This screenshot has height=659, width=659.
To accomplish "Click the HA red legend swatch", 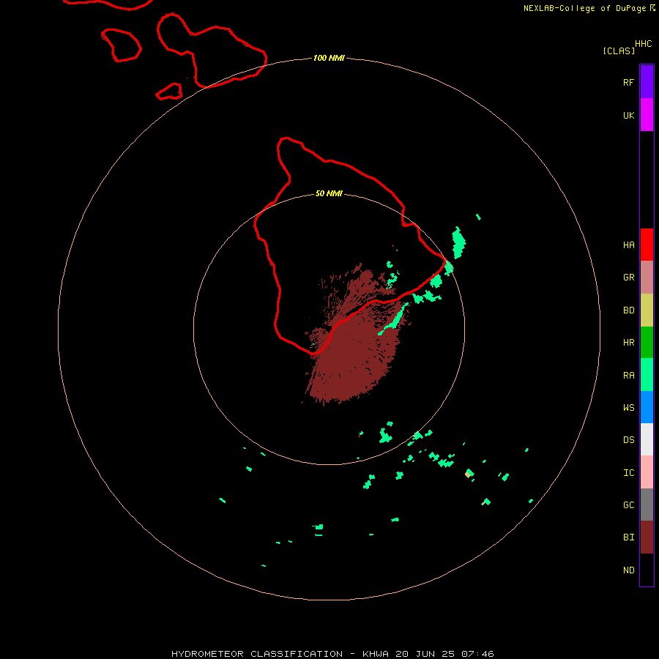I will [x=647, y=245].
